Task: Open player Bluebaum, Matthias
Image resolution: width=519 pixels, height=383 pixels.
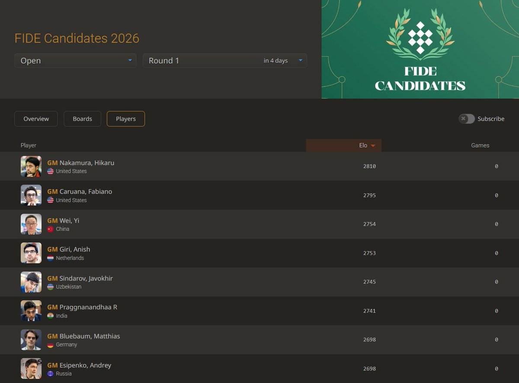Action: pyautogui.click(x=83, y=336)
